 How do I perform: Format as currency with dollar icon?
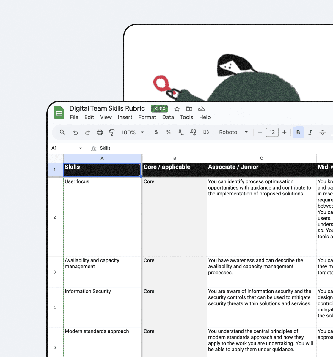click(x=156, y=132)
